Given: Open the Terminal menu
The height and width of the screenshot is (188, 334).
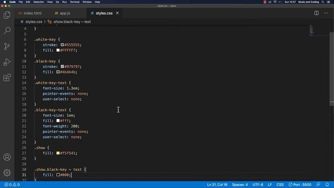Looking at the screenshot, I should [75, 2].
